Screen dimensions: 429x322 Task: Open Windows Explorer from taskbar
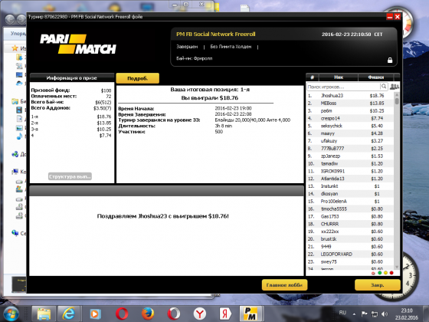tap(44, 314)
